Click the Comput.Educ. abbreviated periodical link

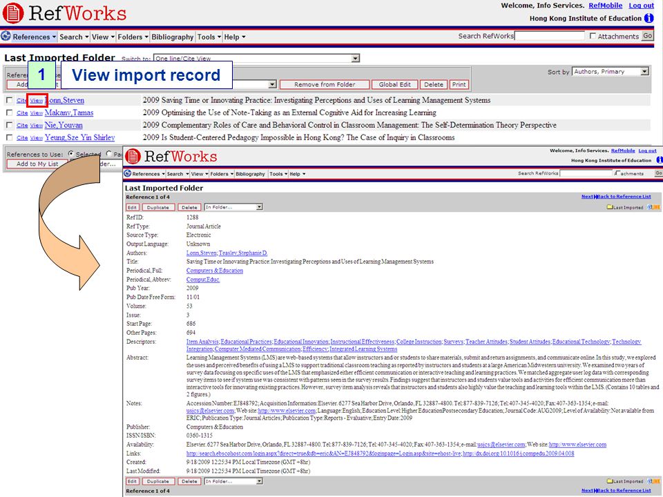click(x=203, y=280)
